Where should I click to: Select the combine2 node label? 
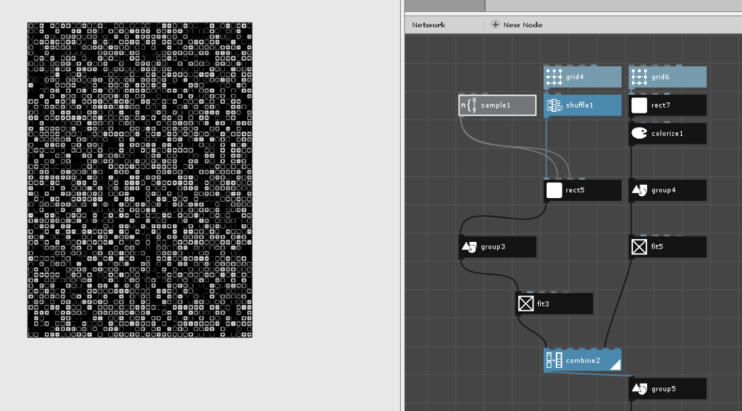(583, 361)
